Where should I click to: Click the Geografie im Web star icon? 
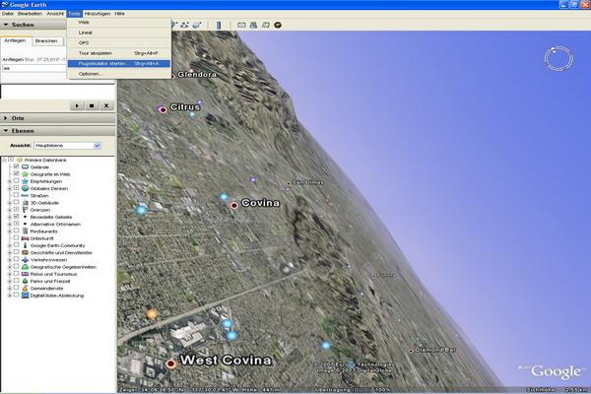pos(25,173)
